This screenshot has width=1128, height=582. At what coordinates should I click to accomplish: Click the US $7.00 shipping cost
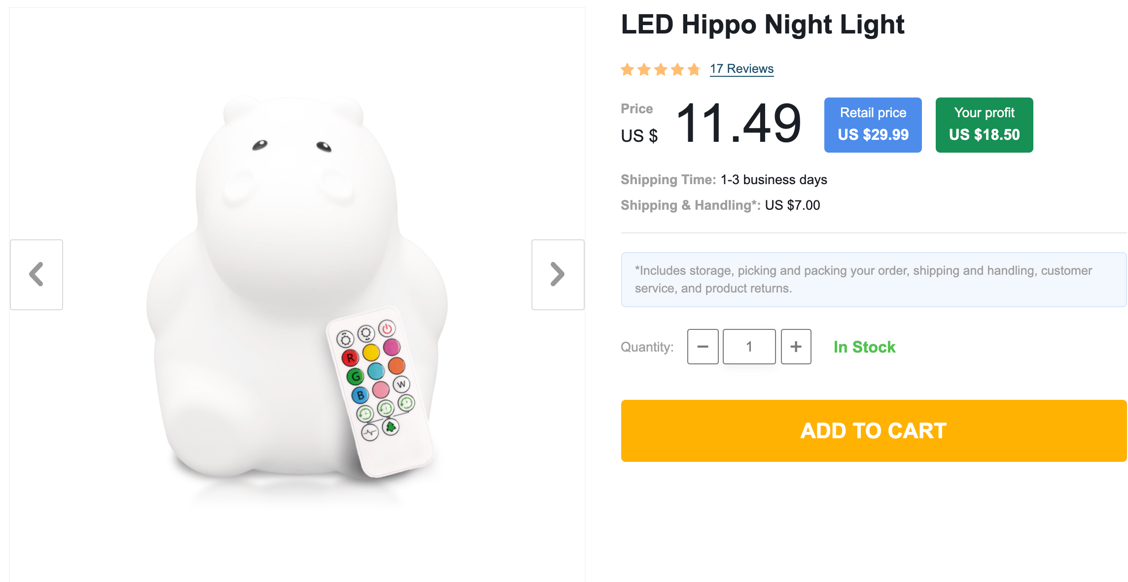coord(792,205)
